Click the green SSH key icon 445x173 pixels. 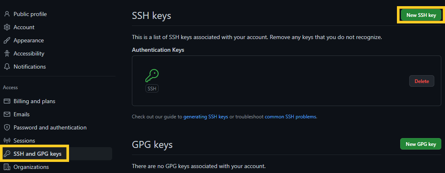(x=152, y=76)
